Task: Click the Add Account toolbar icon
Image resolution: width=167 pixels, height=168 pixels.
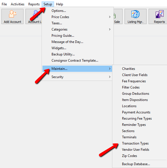Action: pos(12,16)
